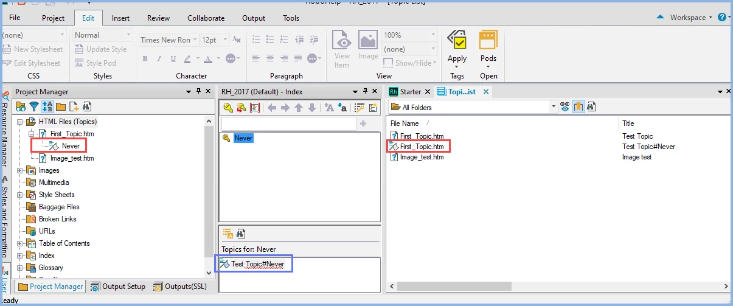Open the Style Pod

coord(96,63)
